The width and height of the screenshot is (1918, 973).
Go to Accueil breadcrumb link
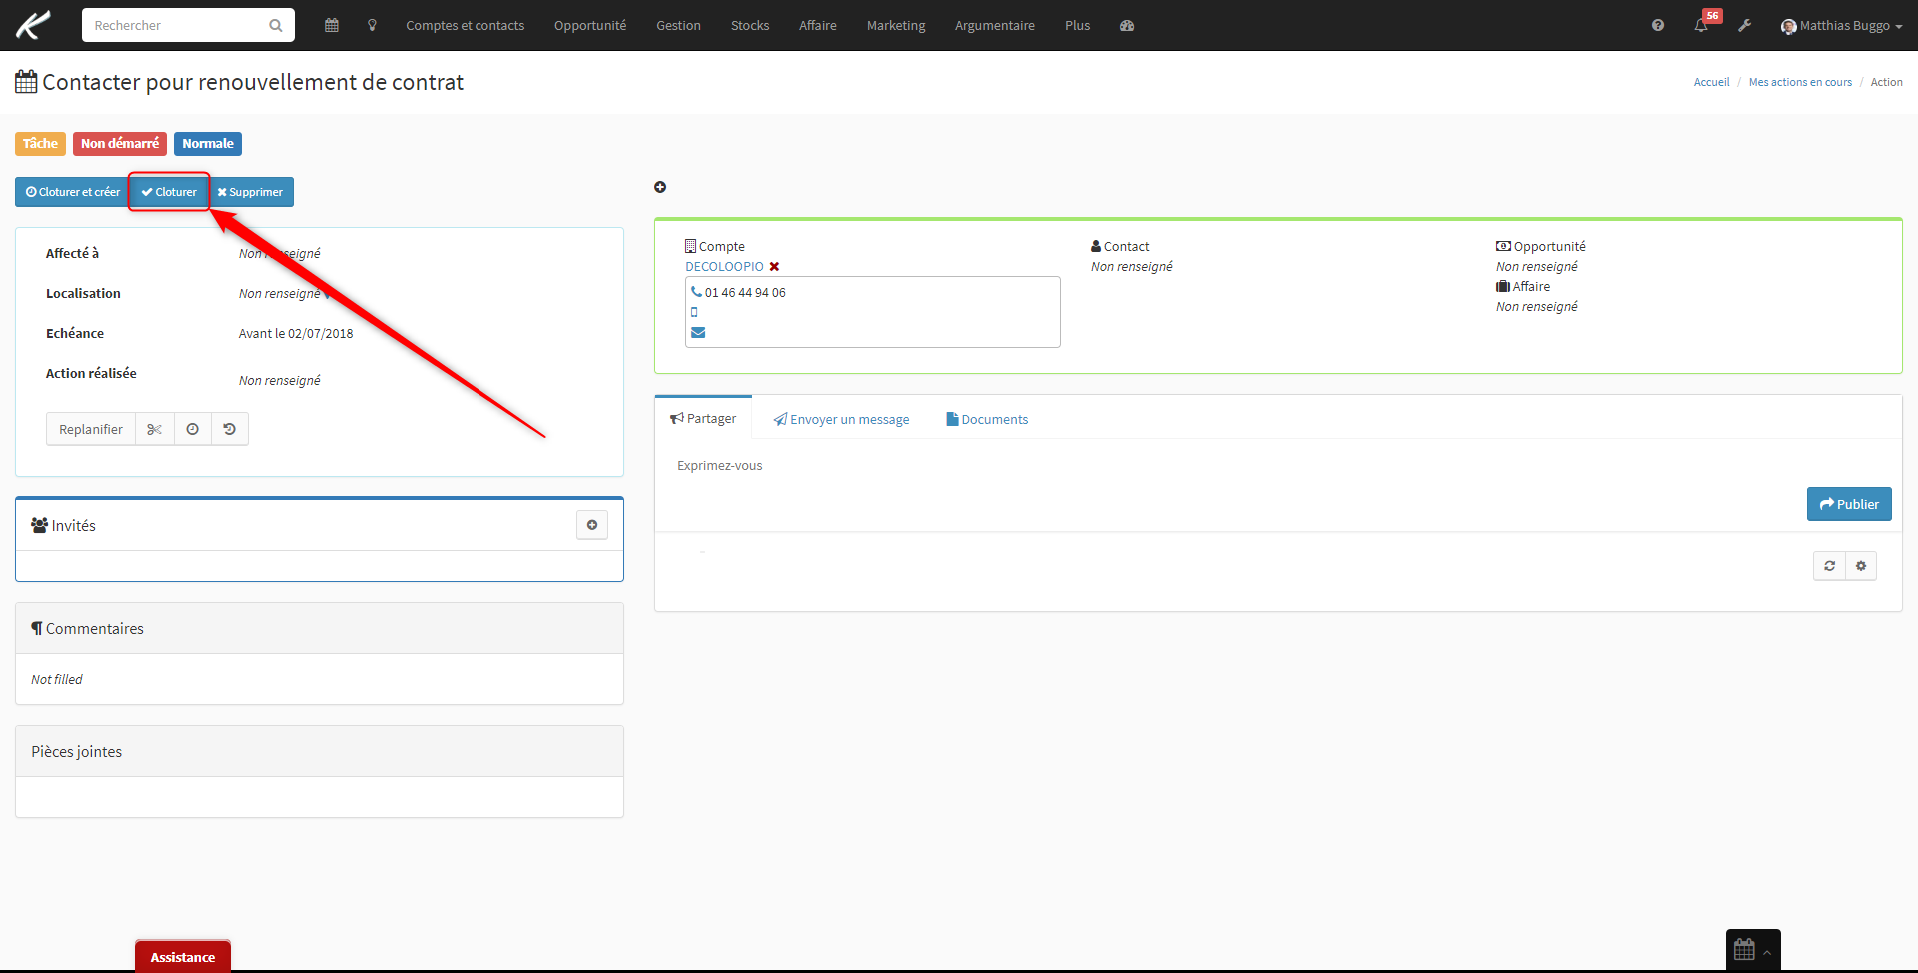(1711, 82)
